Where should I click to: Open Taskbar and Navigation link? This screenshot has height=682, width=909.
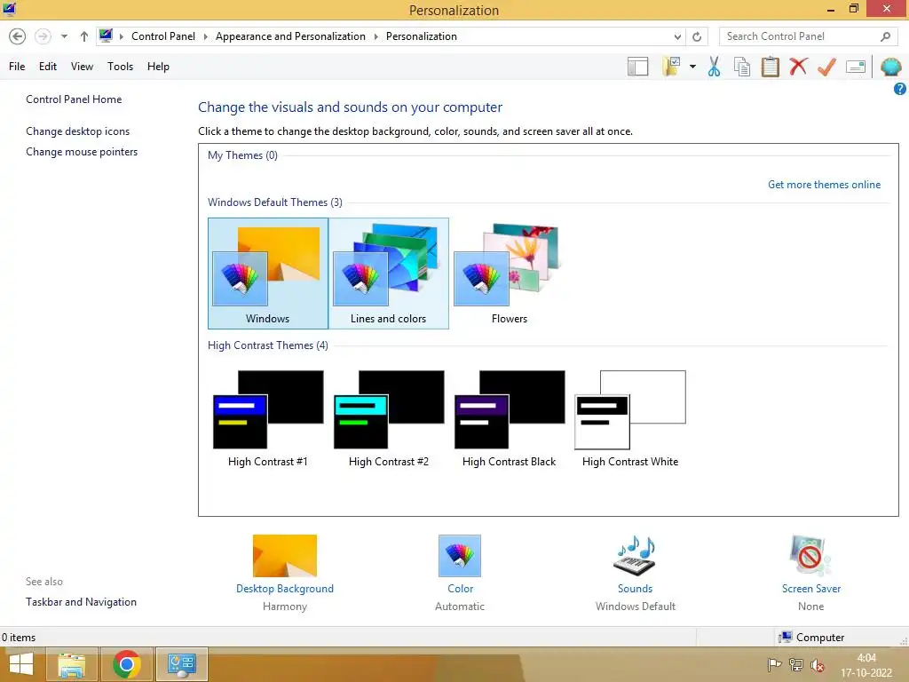click(x=81, y=602)
